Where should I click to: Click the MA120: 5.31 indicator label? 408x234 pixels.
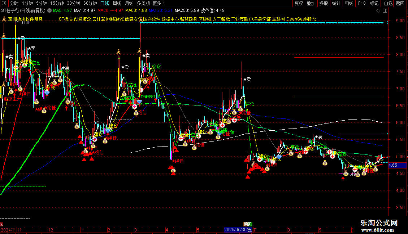(161, 11)
